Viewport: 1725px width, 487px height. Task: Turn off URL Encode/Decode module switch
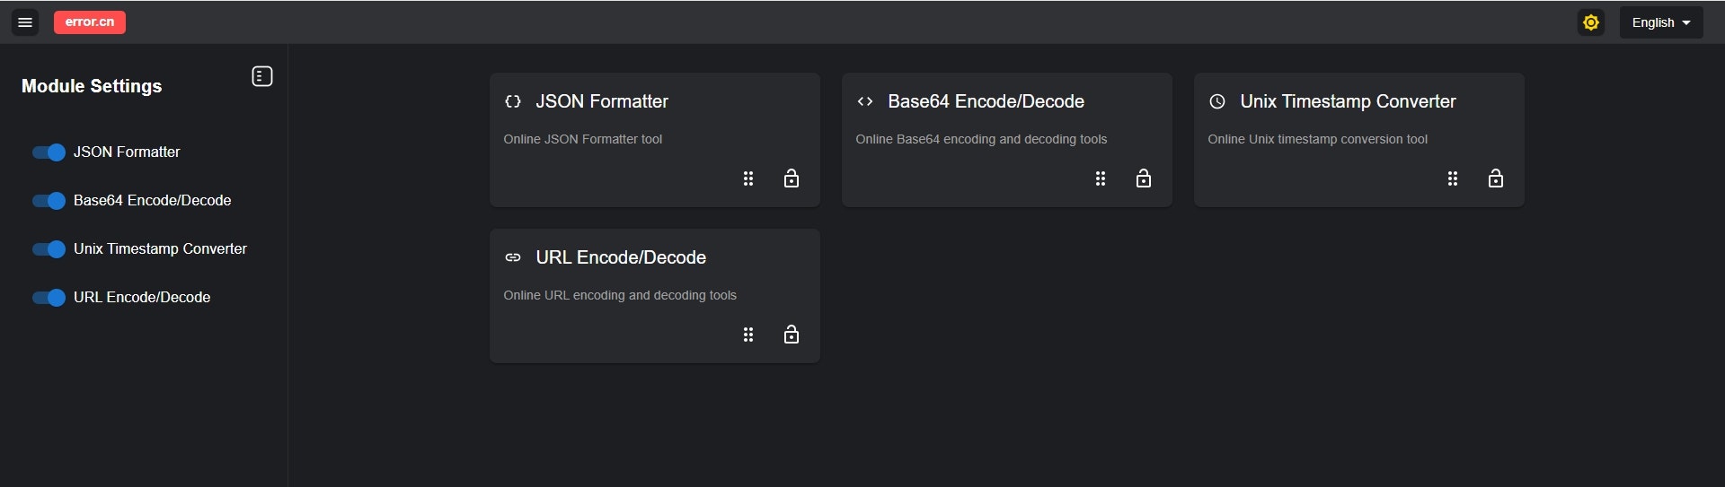(49, 298)
